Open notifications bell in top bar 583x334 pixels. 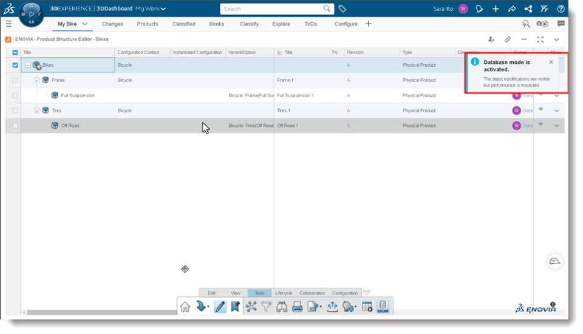click(479, 9)
